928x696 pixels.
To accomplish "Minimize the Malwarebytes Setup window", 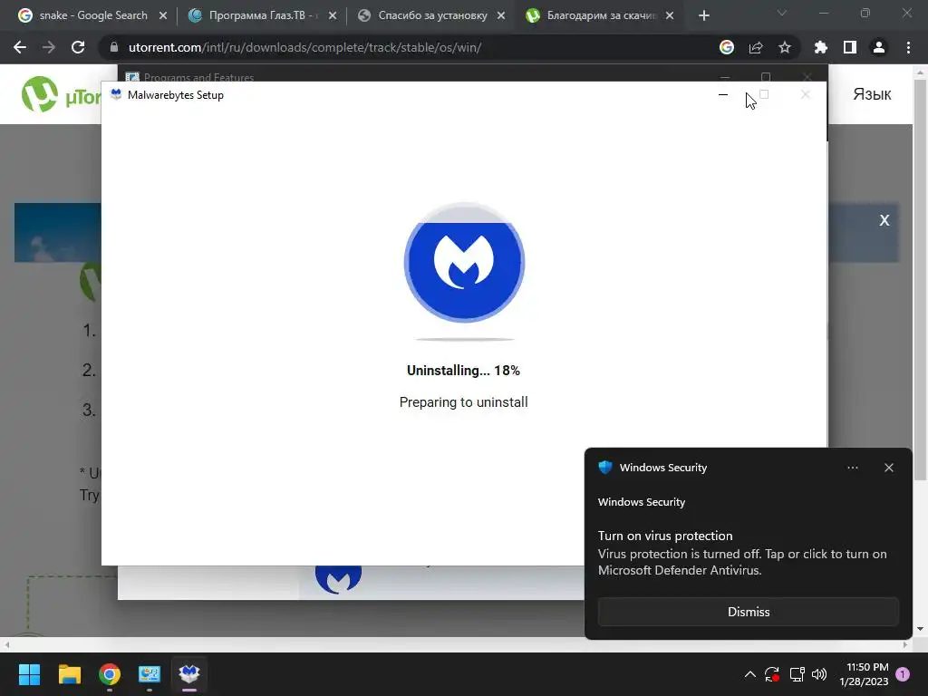I will pyautogui.click(x=722, y=94).
